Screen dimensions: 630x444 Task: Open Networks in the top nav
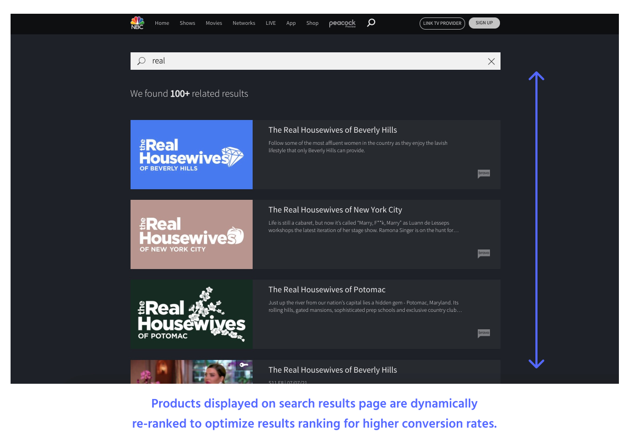pyautogui.click(x=244, y=23)
